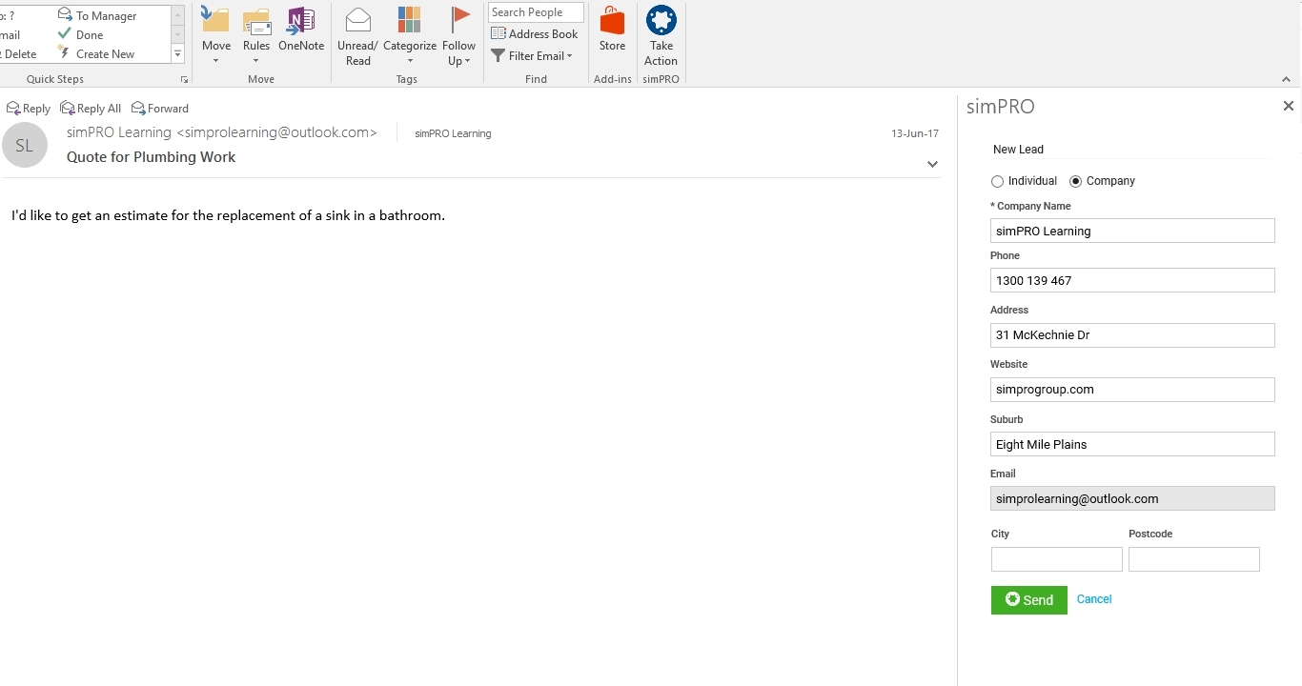1302x686 pixels.
Task: Click Reply All in message header
Action: [91, 109]
